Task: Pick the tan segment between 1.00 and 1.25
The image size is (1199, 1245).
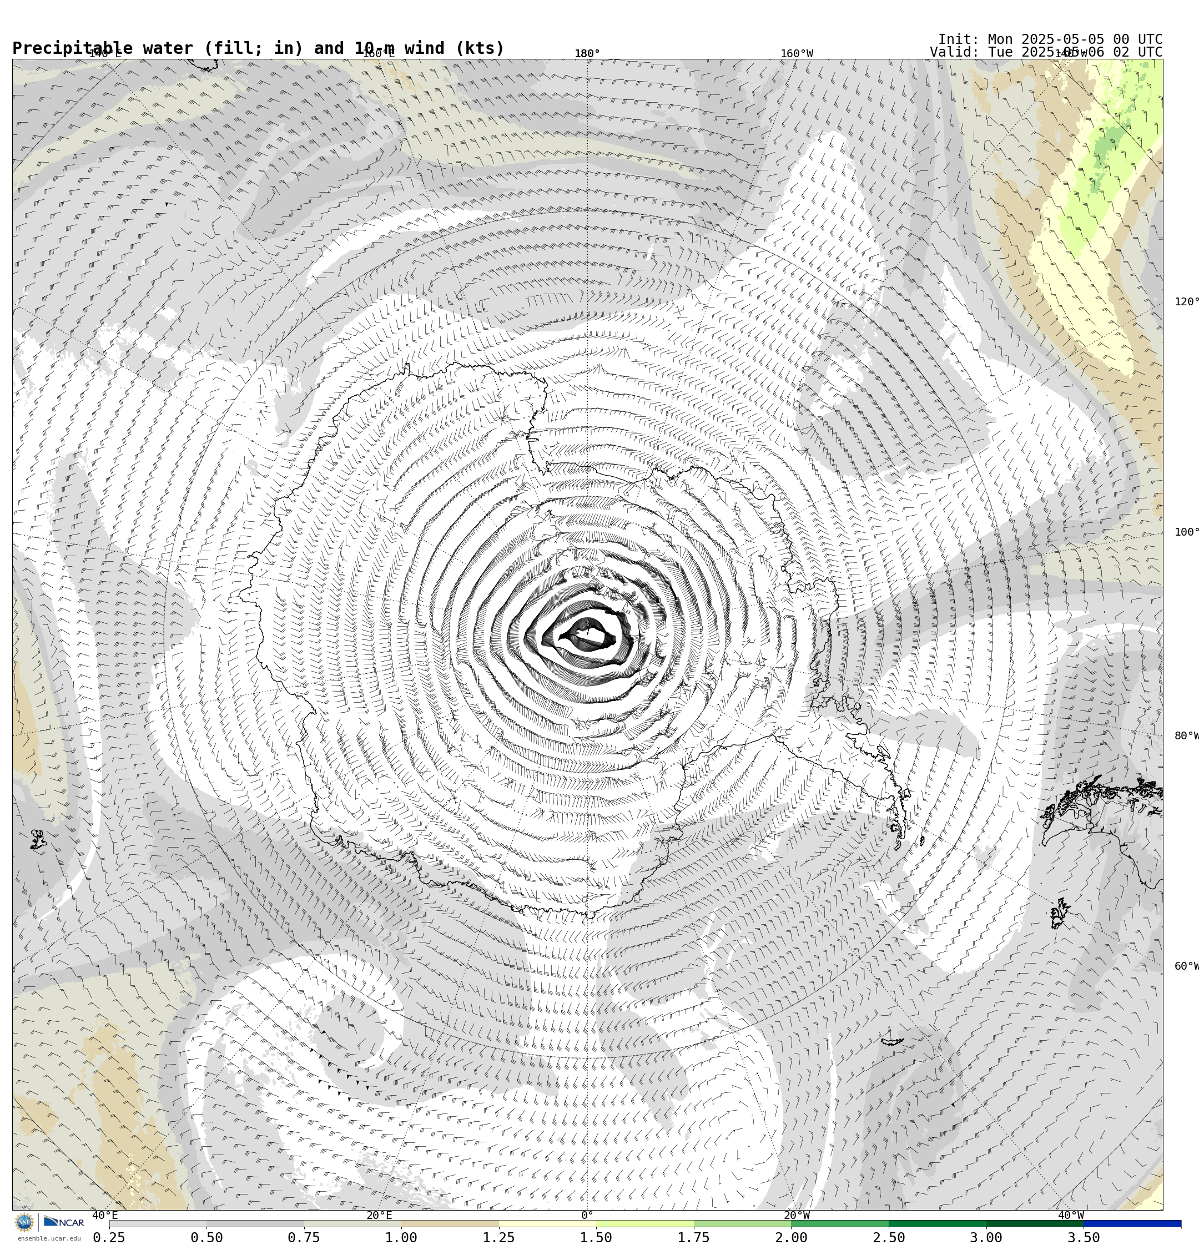Action: coord(450,1223)
